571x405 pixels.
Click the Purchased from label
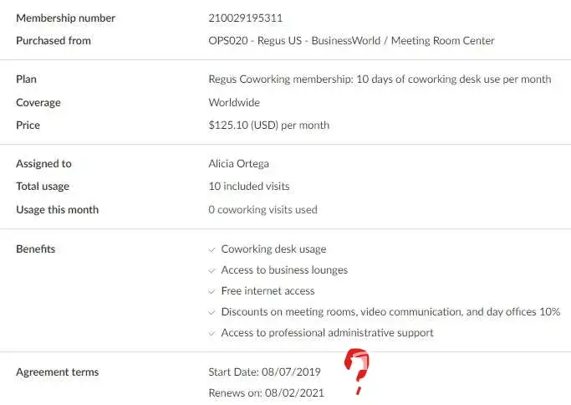(54, 41)
